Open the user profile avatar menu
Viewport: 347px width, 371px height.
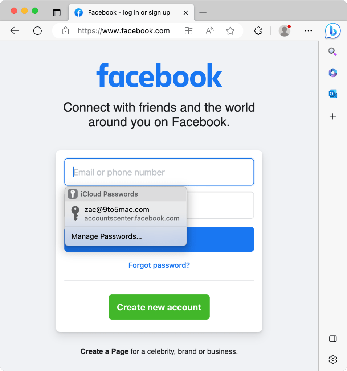pos(285,31)
